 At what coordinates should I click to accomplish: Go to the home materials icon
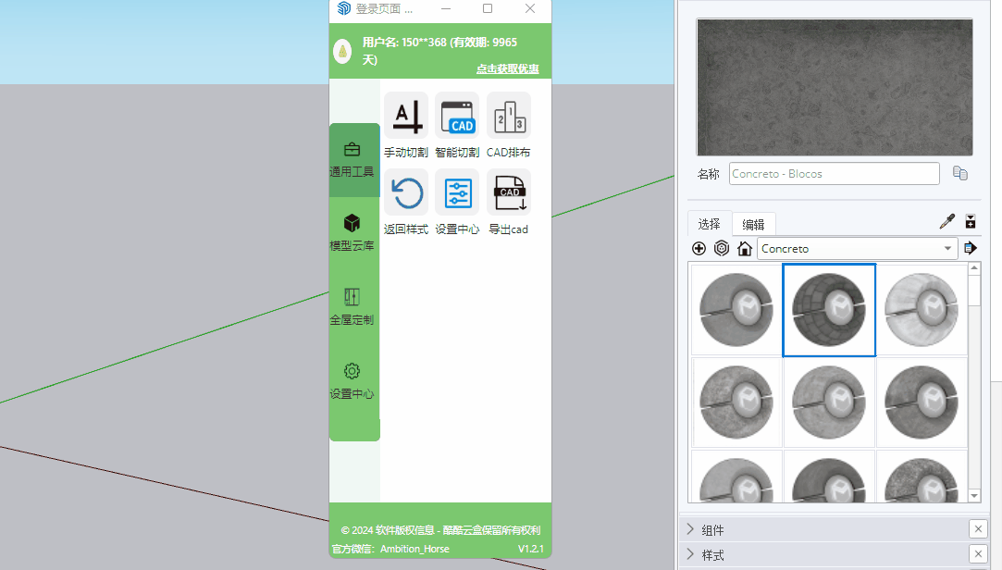744,248
